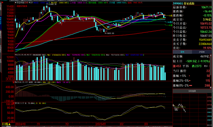Switch to the 沪深京 tab
This screenshot has height=127, width=213.
(202, 52)
